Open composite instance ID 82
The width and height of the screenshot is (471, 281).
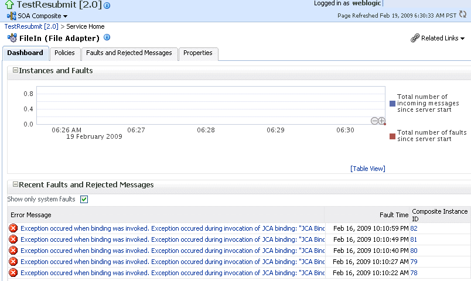[x=414, y=228]
